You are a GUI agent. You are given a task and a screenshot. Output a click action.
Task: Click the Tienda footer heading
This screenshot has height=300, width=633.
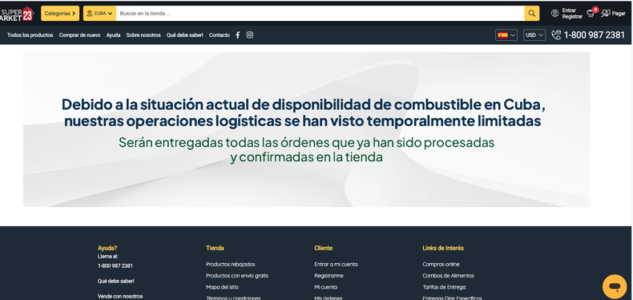(215, 248)
